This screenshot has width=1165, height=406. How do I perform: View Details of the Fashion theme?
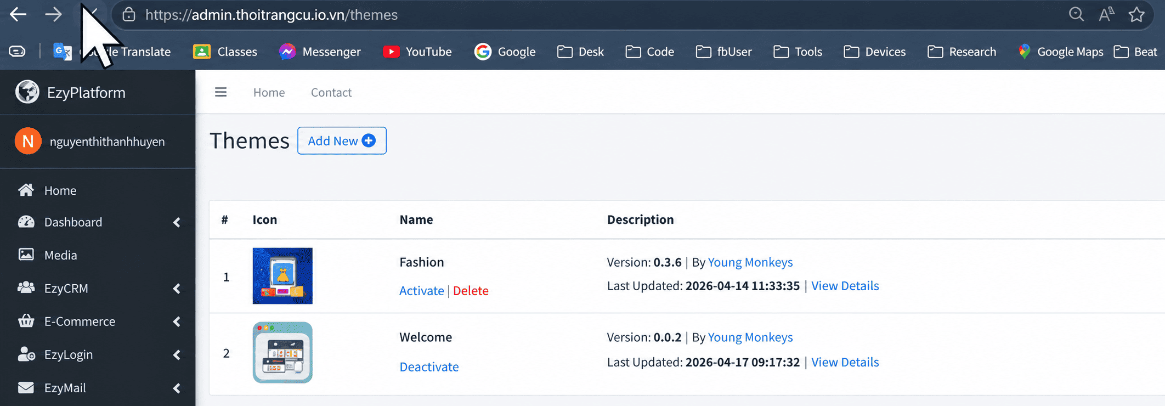[845, 286]
